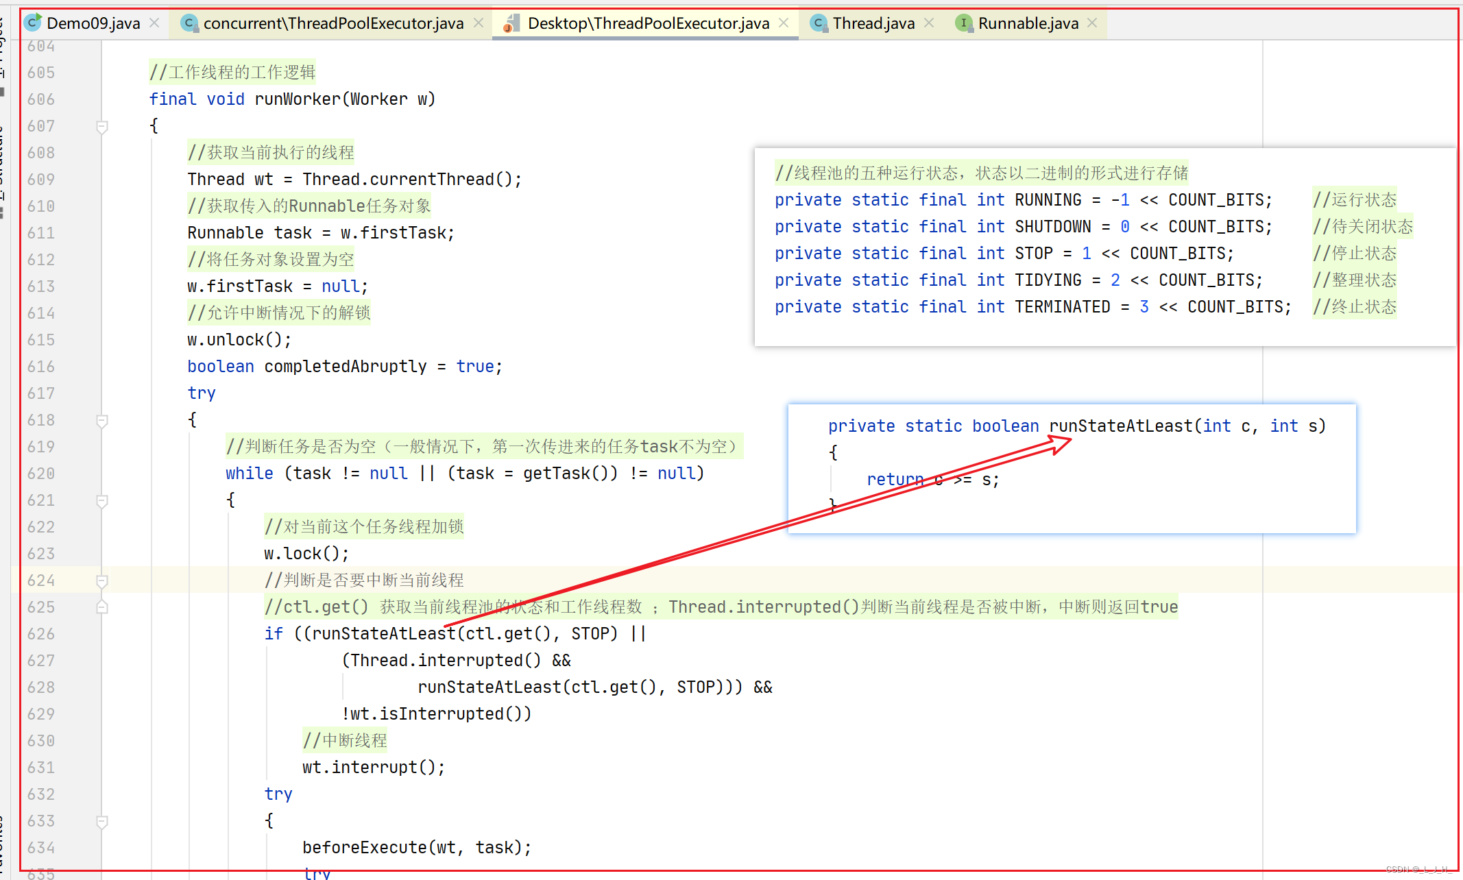The image size is (1463, 880).
Task: Collapse the inner try block fold at line 633
Action: click(102, 822)
